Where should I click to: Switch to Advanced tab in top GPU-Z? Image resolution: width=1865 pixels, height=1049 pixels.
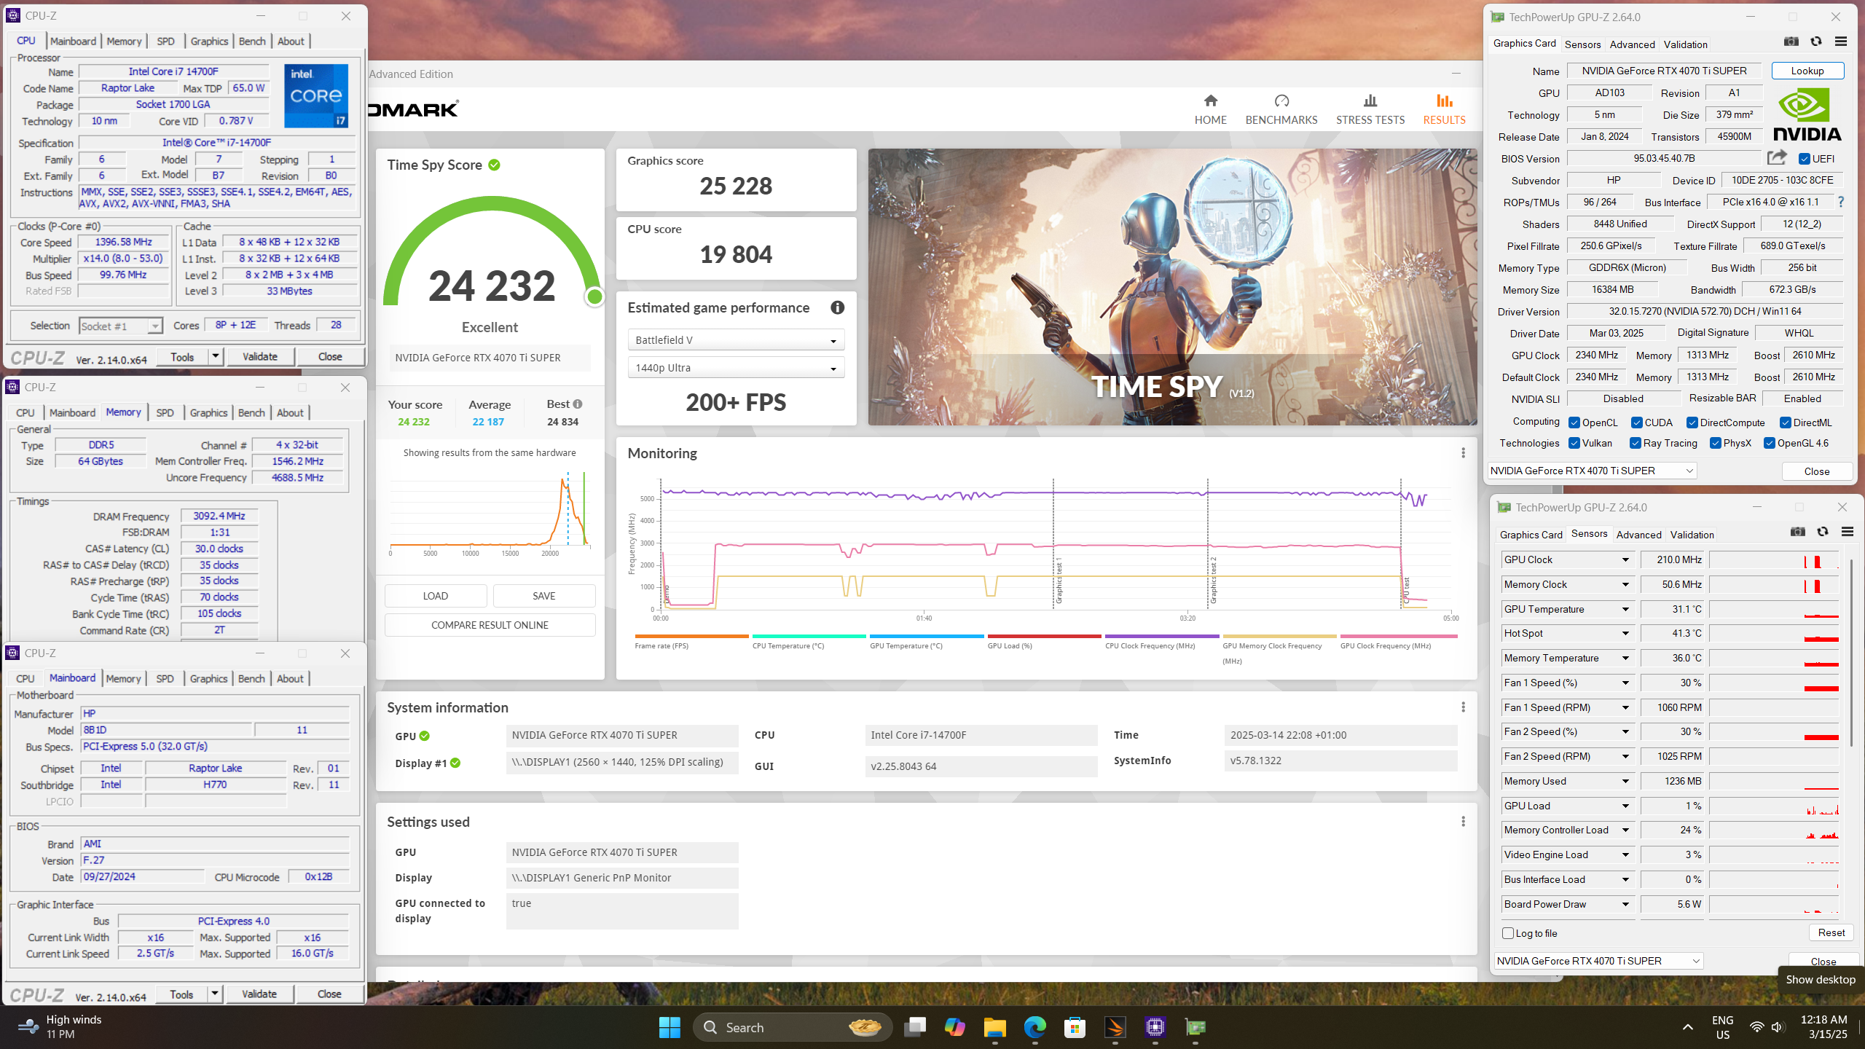(1632, 44)
